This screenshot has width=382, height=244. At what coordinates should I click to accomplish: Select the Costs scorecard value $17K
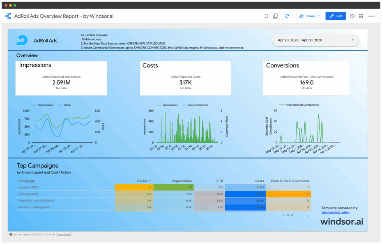click(186, 82)
